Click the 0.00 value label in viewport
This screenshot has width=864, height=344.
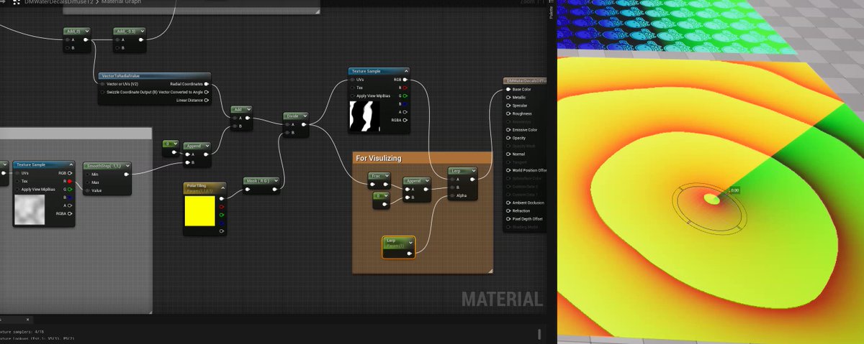click(734, 190)
